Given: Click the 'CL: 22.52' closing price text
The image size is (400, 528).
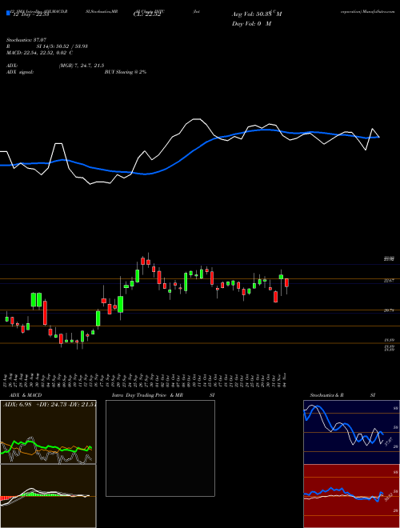Looking at the screenshot, I should [147, 14].
